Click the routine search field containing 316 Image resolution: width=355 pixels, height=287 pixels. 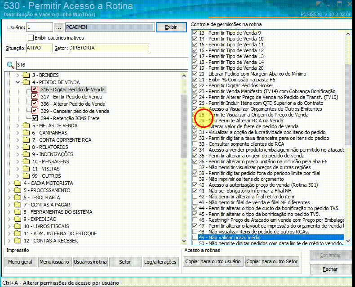click(x=102, y=65)
